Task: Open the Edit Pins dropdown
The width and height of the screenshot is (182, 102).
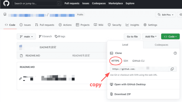Action: 165,15
